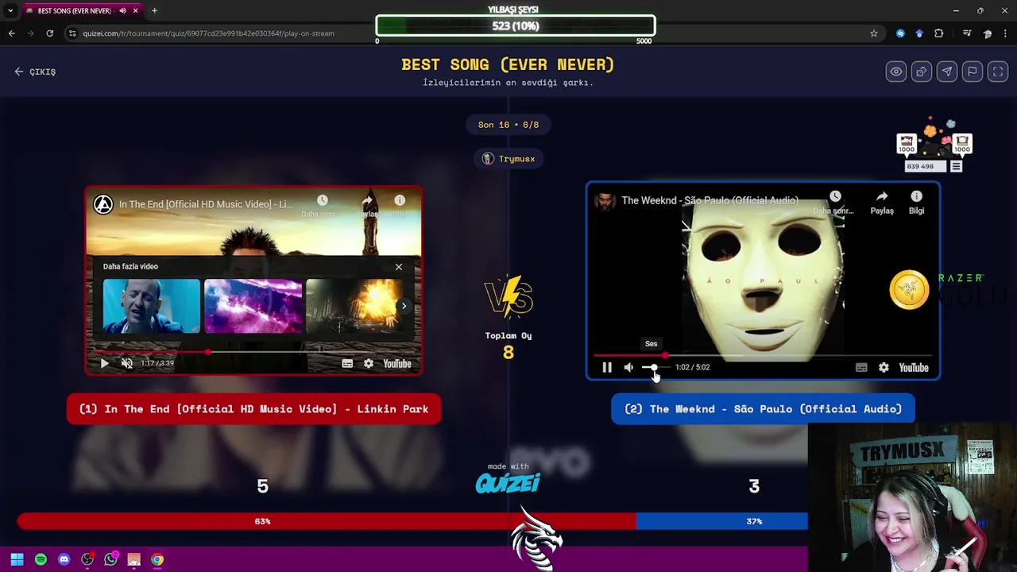The image size is (1017, 572).
Task: Click the blue Shazam extension icon
Action: [x=900, y=33]
